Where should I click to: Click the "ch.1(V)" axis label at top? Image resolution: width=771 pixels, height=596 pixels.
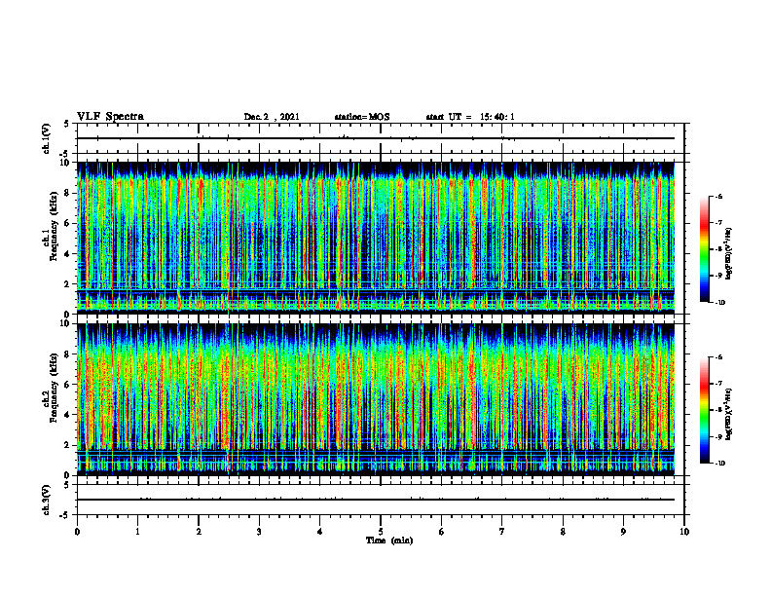pyautogui.click(x=47, y=138)
